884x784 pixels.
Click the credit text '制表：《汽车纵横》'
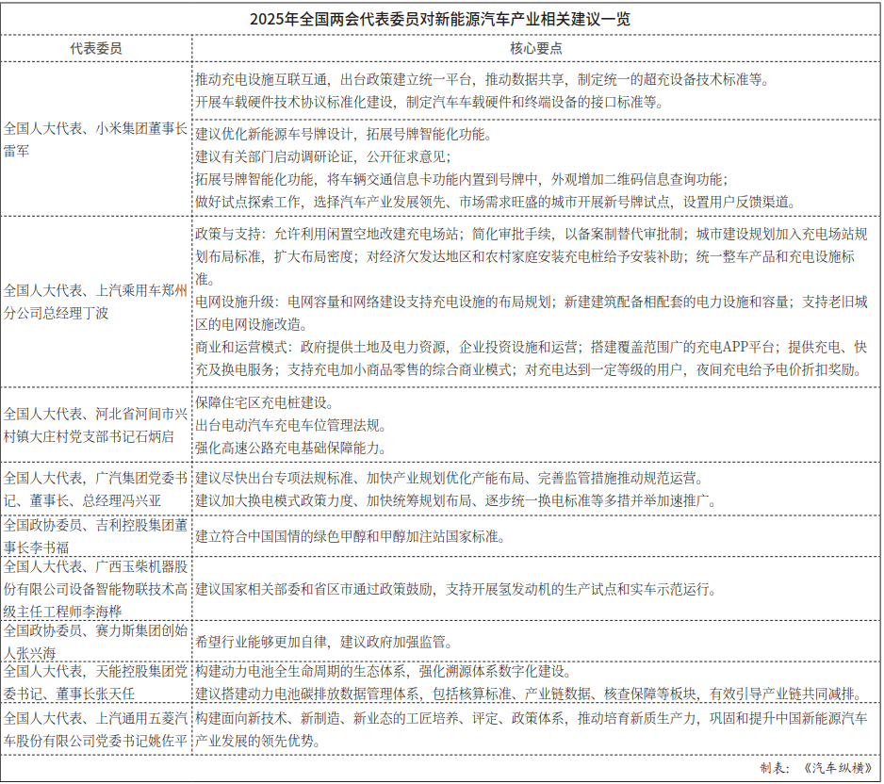(x=816, y=768)
